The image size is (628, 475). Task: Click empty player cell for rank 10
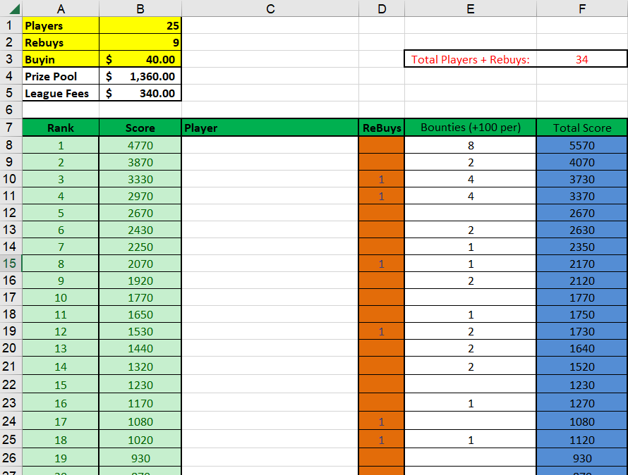(x=270, y=297)
